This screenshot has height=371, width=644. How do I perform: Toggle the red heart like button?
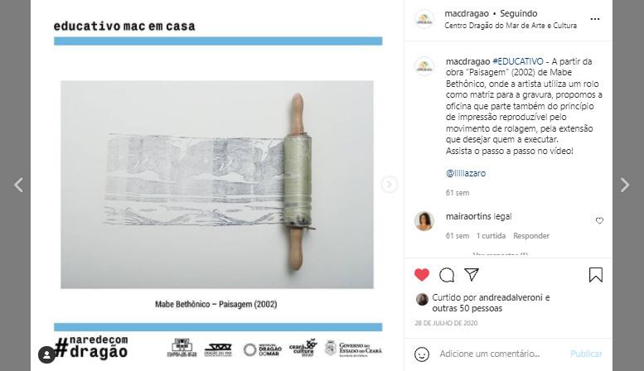click(422, 275)
